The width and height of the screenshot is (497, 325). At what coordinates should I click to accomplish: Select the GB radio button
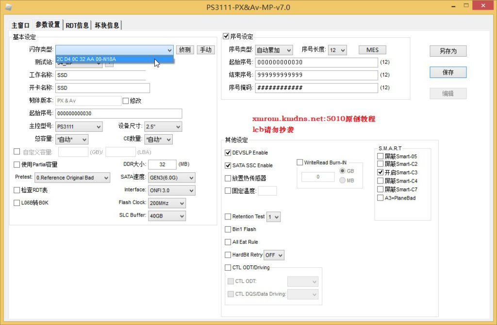(343, 171)
